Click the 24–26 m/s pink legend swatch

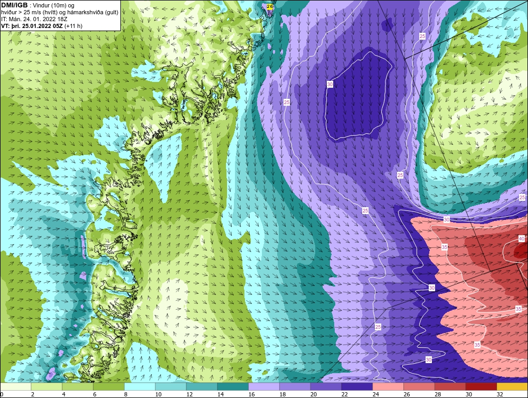click(388, 386)
